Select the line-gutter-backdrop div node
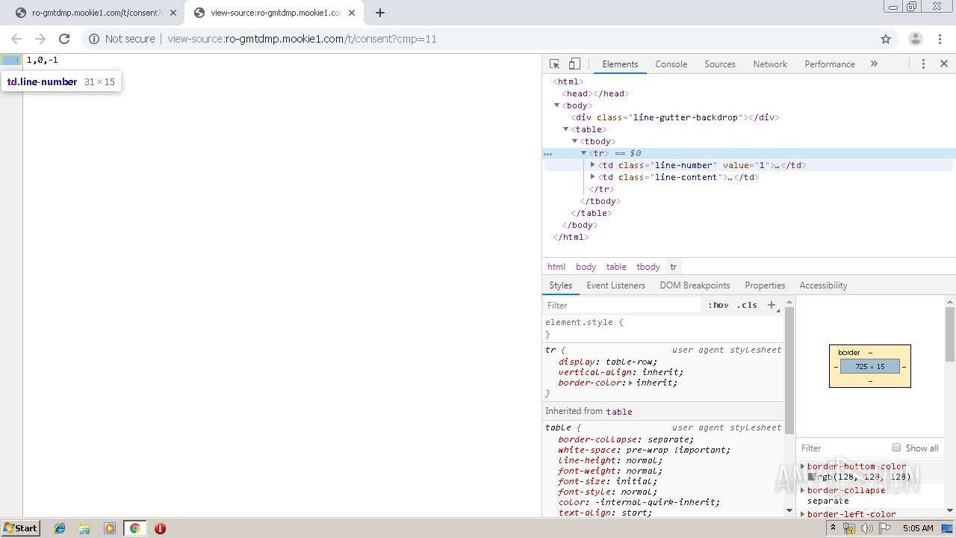Image resolution: width=956 pixels, height=538 pixels. [x=675, y=117]
